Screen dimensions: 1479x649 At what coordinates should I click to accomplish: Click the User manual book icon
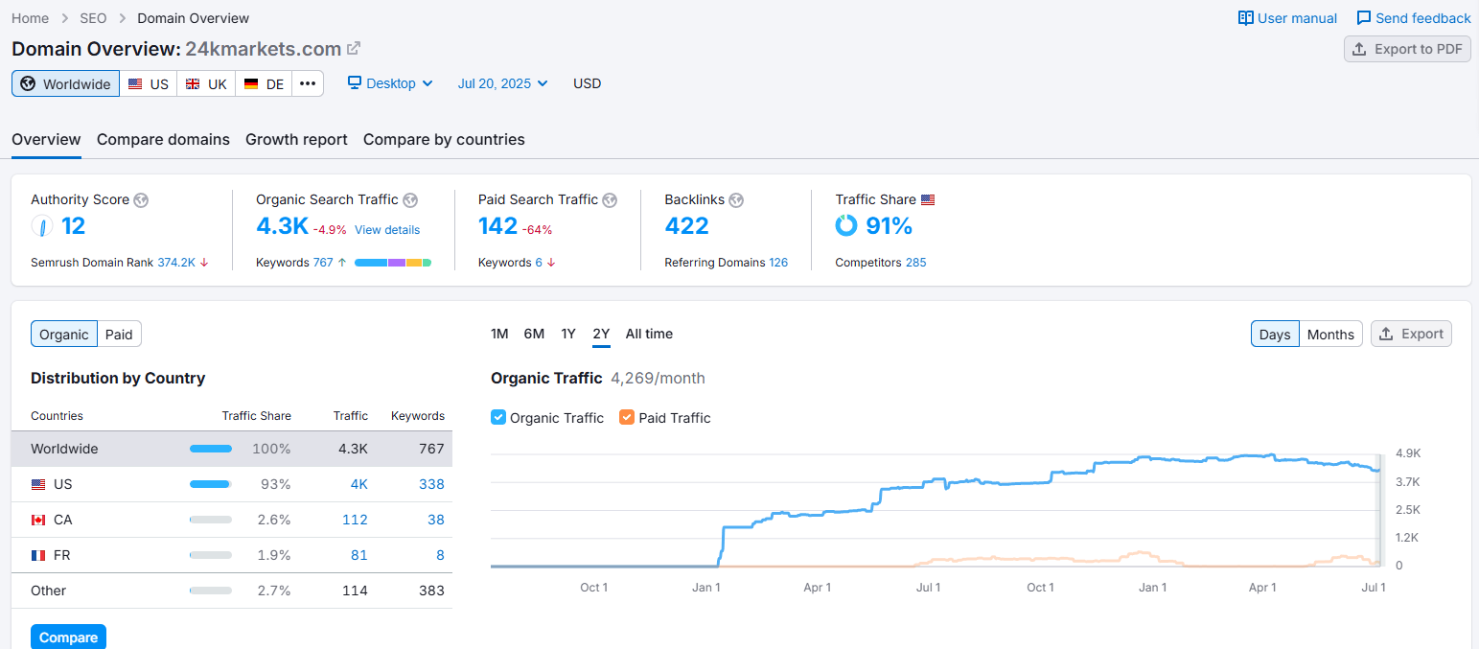[x=1246, y=18]
